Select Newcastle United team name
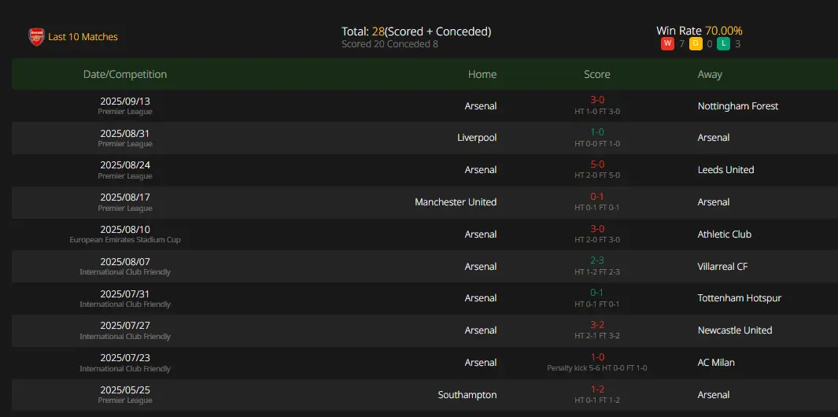 coord(735,330)
